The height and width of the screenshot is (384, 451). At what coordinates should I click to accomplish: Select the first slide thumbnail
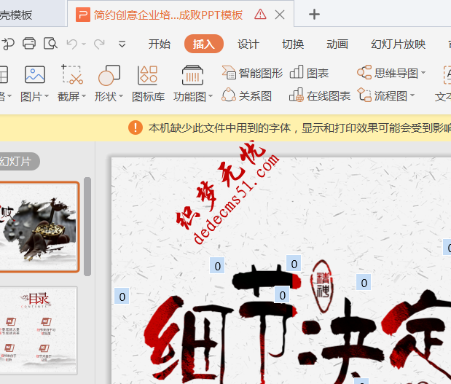pyautogui.click(x=39, y=227)
